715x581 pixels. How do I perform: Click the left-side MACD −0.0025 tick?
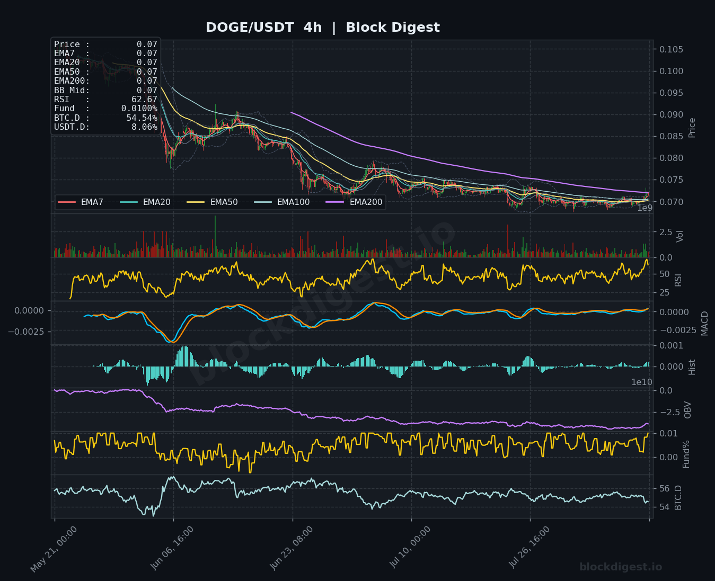[x=25, y=332]
